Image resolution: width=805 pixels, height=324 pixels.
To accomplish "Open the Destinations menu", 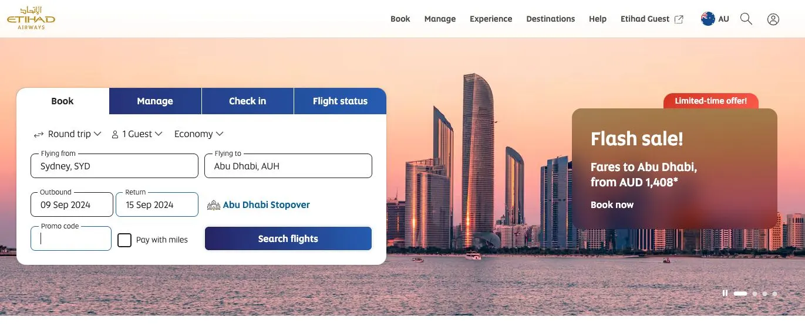I will 550,19.
